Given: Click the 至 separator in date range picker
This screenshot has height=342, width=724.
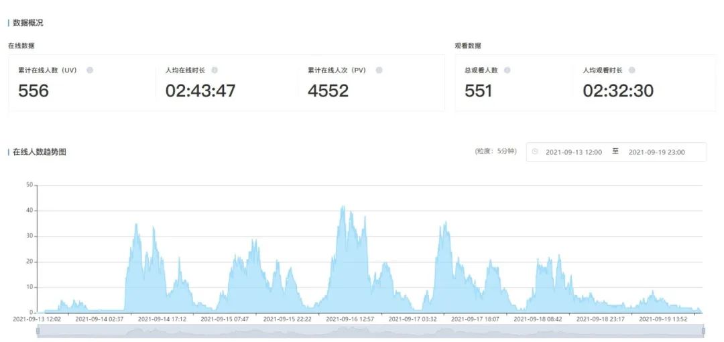Looking at the screenshot, I should (x=615, y=152).
